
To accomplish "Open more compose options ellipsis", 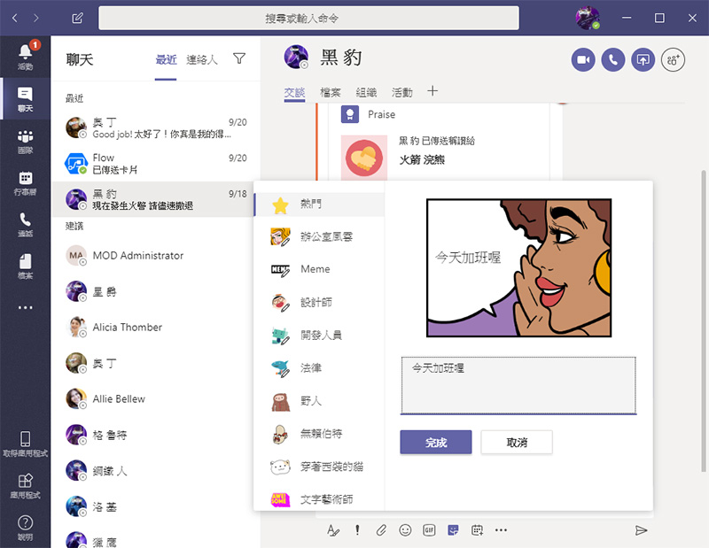I will [x=501, y=530].
